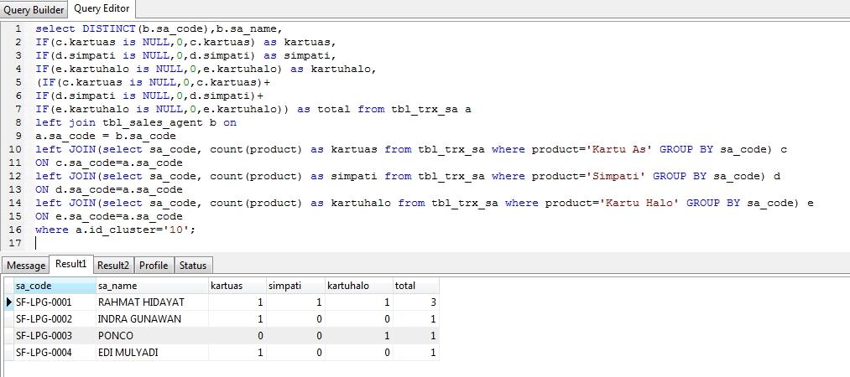850x377 pixels.
Task: View the Status tab
Action: [x=192, y=266]
